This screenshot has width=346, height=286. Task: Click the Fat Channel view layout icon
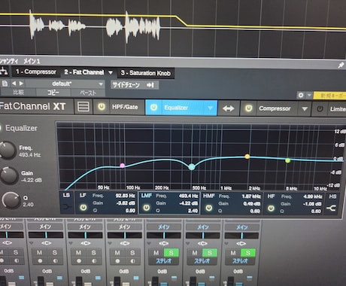pyautogui.click(x=83, y=107)
